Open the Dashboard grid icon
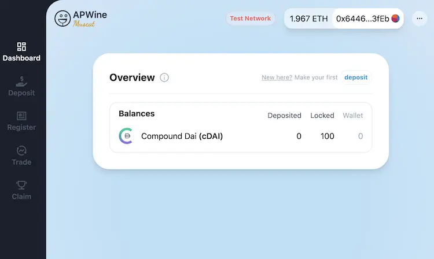This screenshot has height=259, width=434. point(21,46)
